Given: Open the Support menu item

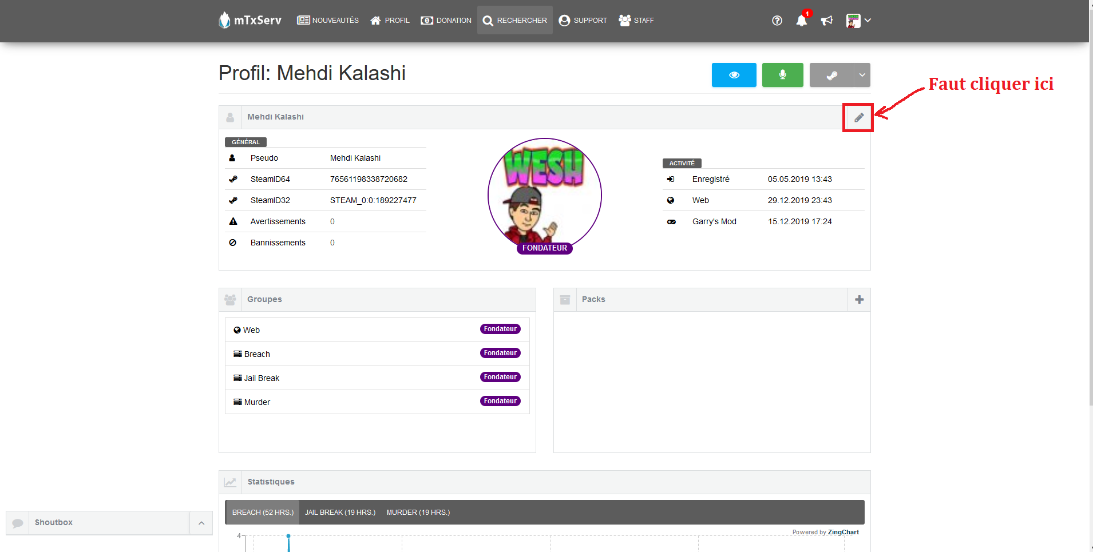Looking at the screenshot, I should [x=583, y=21].
